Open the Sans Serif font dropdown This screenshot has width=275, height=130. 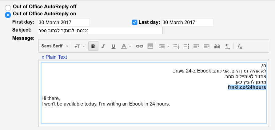click(x=55, y=46)
